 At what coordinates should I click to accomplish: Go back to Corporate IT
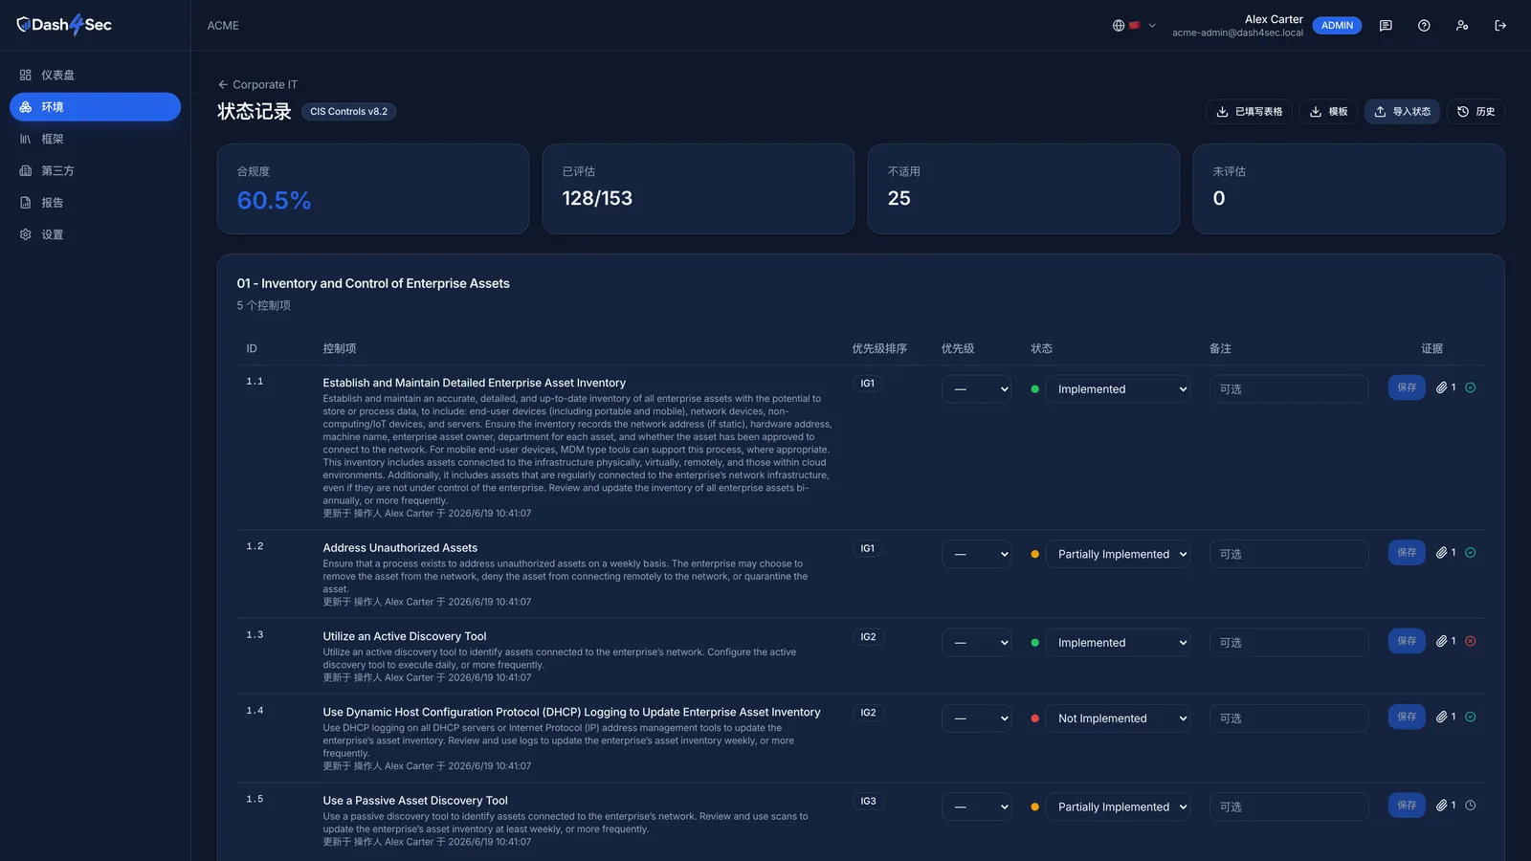click(x=257, y=84)
